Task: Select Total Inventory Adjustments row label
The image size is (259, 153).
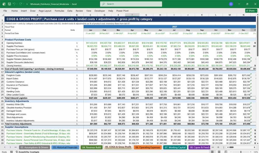Action: pyautogui.click(x=18, y=124)
